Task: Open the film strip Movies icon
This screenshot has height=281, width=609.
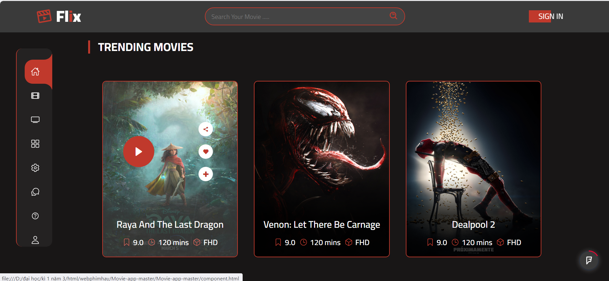Action: [x=35, y=96]
